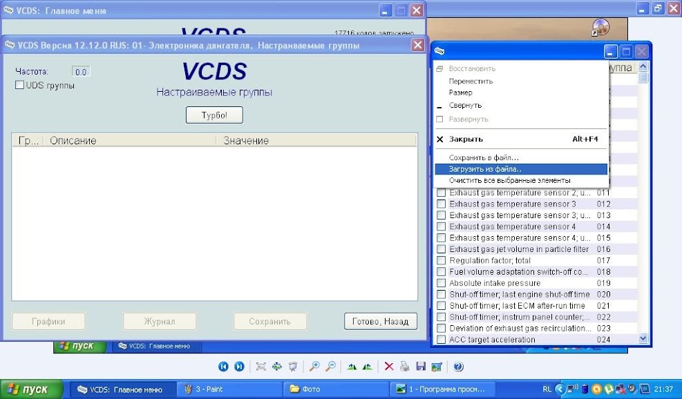
Task: Select Закрыть Alt+F4 menu entry
Action: pyautogui.click(x=521, y=139)
